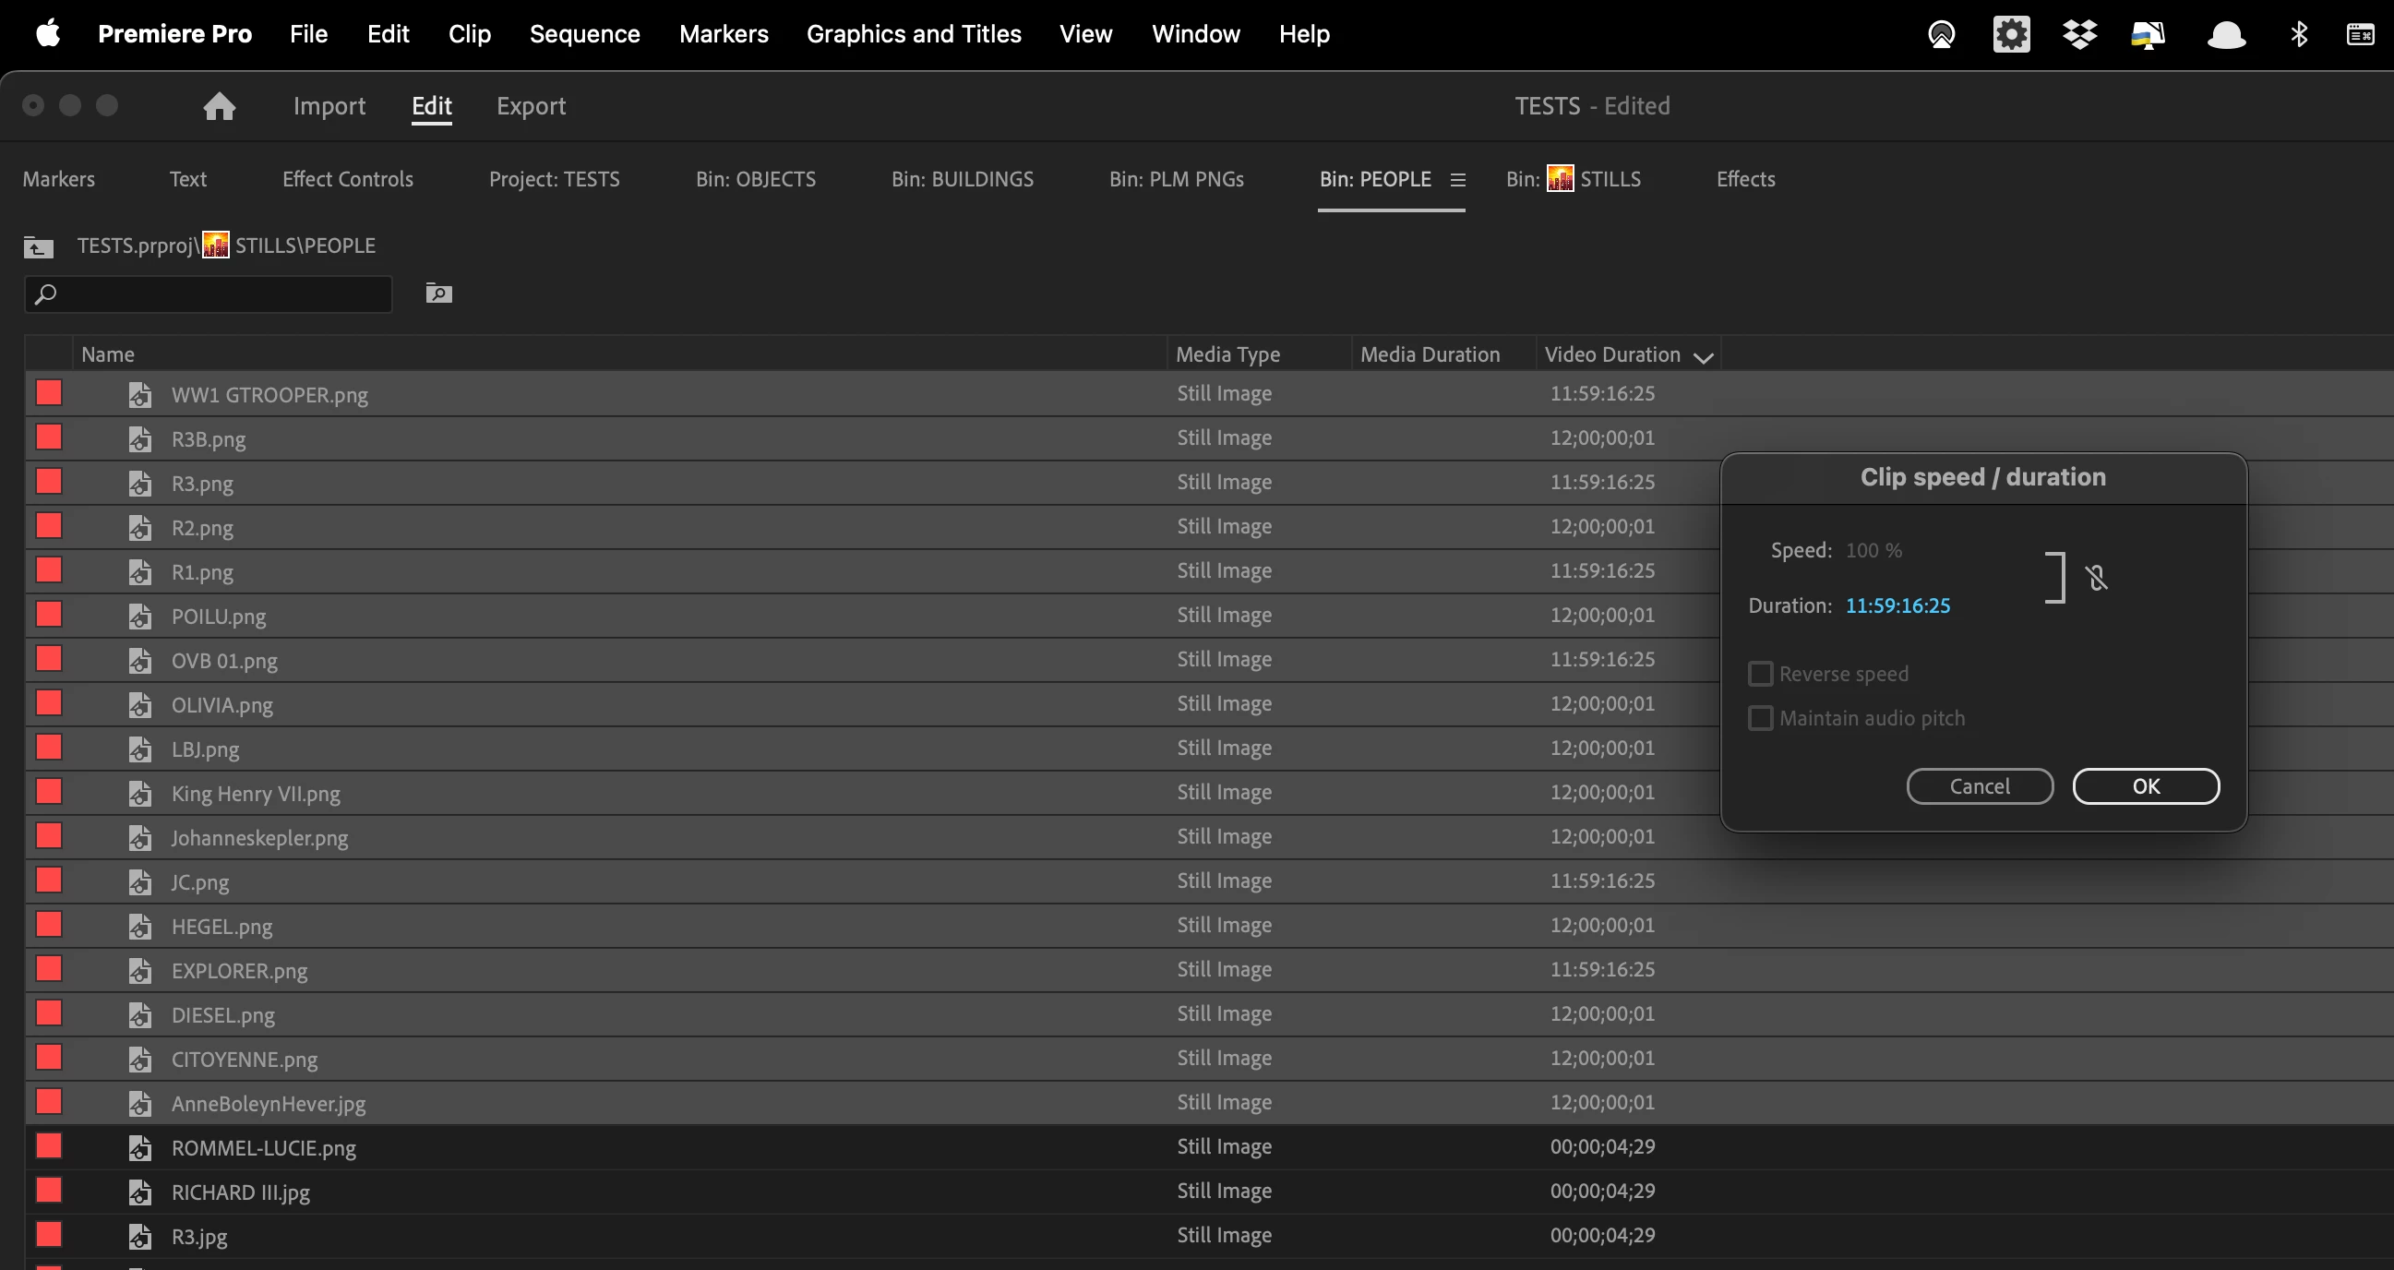2394x1270 pixels.
Task: Open Bin: PEOPLE panel menu
Action: pos(1458,179)
